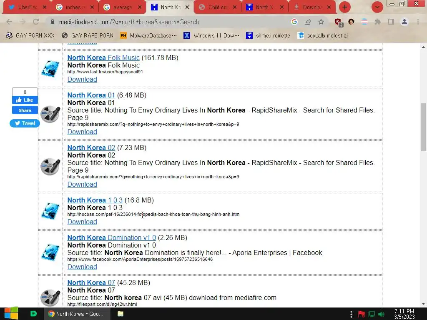This screenshot has width=427, height=320.
Task: Click the North Korea 07 film reel icon
Action: coord(50,297)
